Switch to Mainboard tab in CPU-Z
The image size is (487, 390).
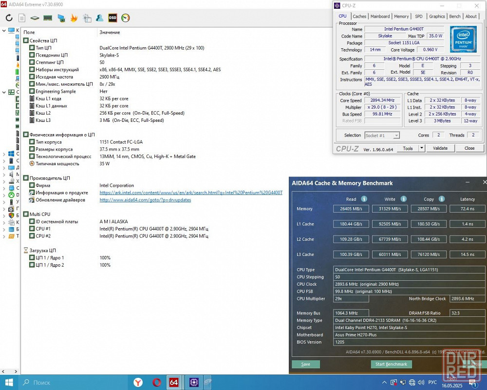[x=380, y=16]
